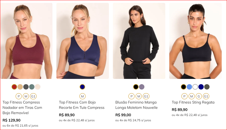This screenshot has width=227, height=130.
Task: Choose beige swatch under the burgundy top
Action: pos(20,87)
